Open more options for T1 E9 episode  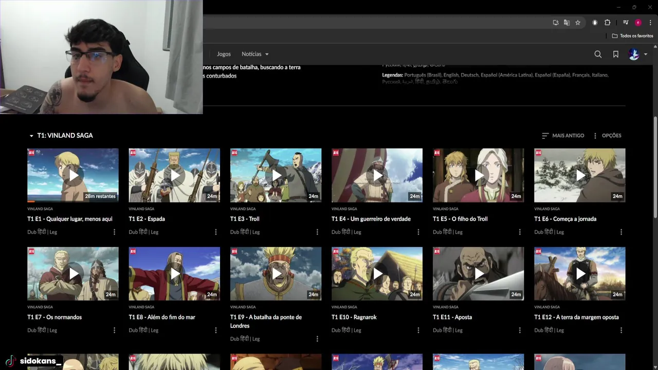(x=317, y=339)
